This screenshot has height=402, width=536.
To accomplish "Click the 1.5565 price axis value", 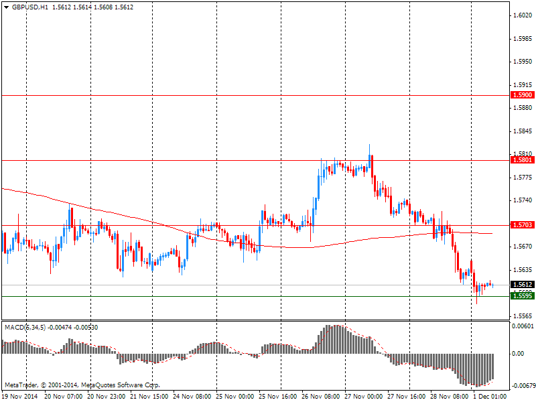I will (523, 316).
